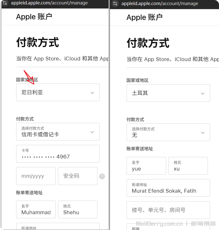The width and height of the screenshot is (219, 230).
Task: Click the mm/yyyy expiry date field
Action: tap(36, 176)
